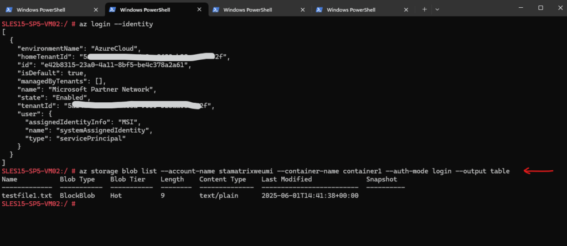Click the last empty SLES15-SP5-VM02 prompt
Viewport: 567px width, 246px height.
pyautogui.click(x=38, y=204)
